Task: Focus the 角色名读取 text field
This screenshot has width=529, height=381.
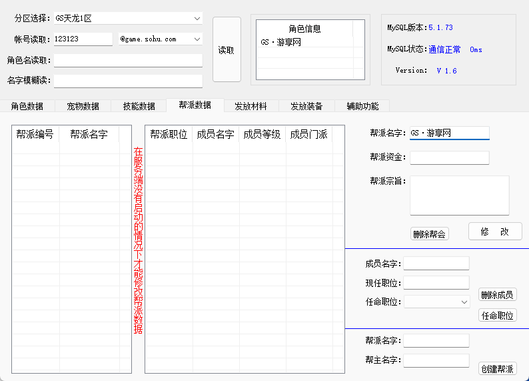Action: click(x=128, y=61)
